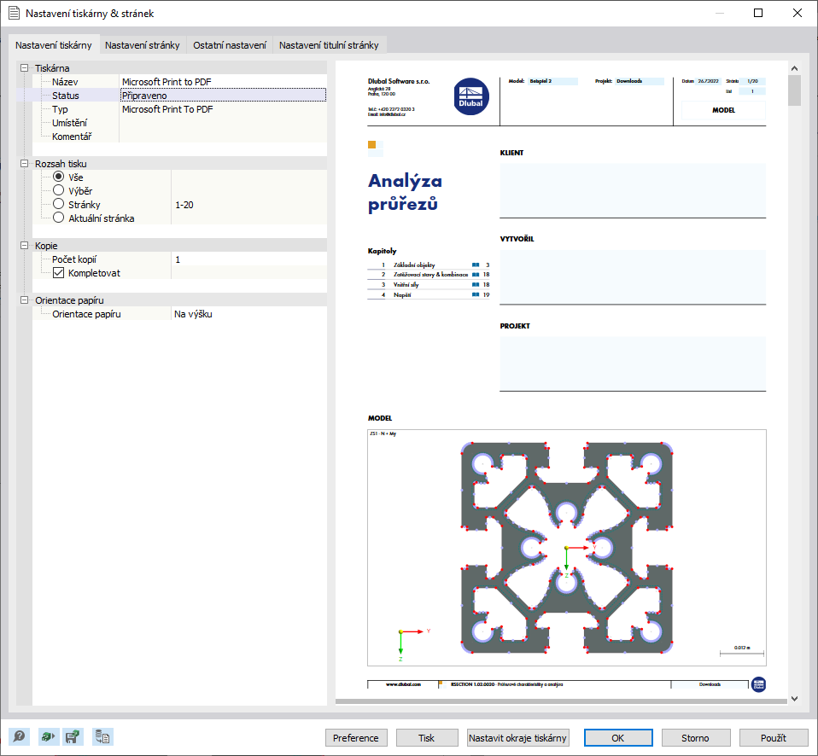The image size is (818, 756).
Task: Click the Tisk button
Action: click(427, 738)
